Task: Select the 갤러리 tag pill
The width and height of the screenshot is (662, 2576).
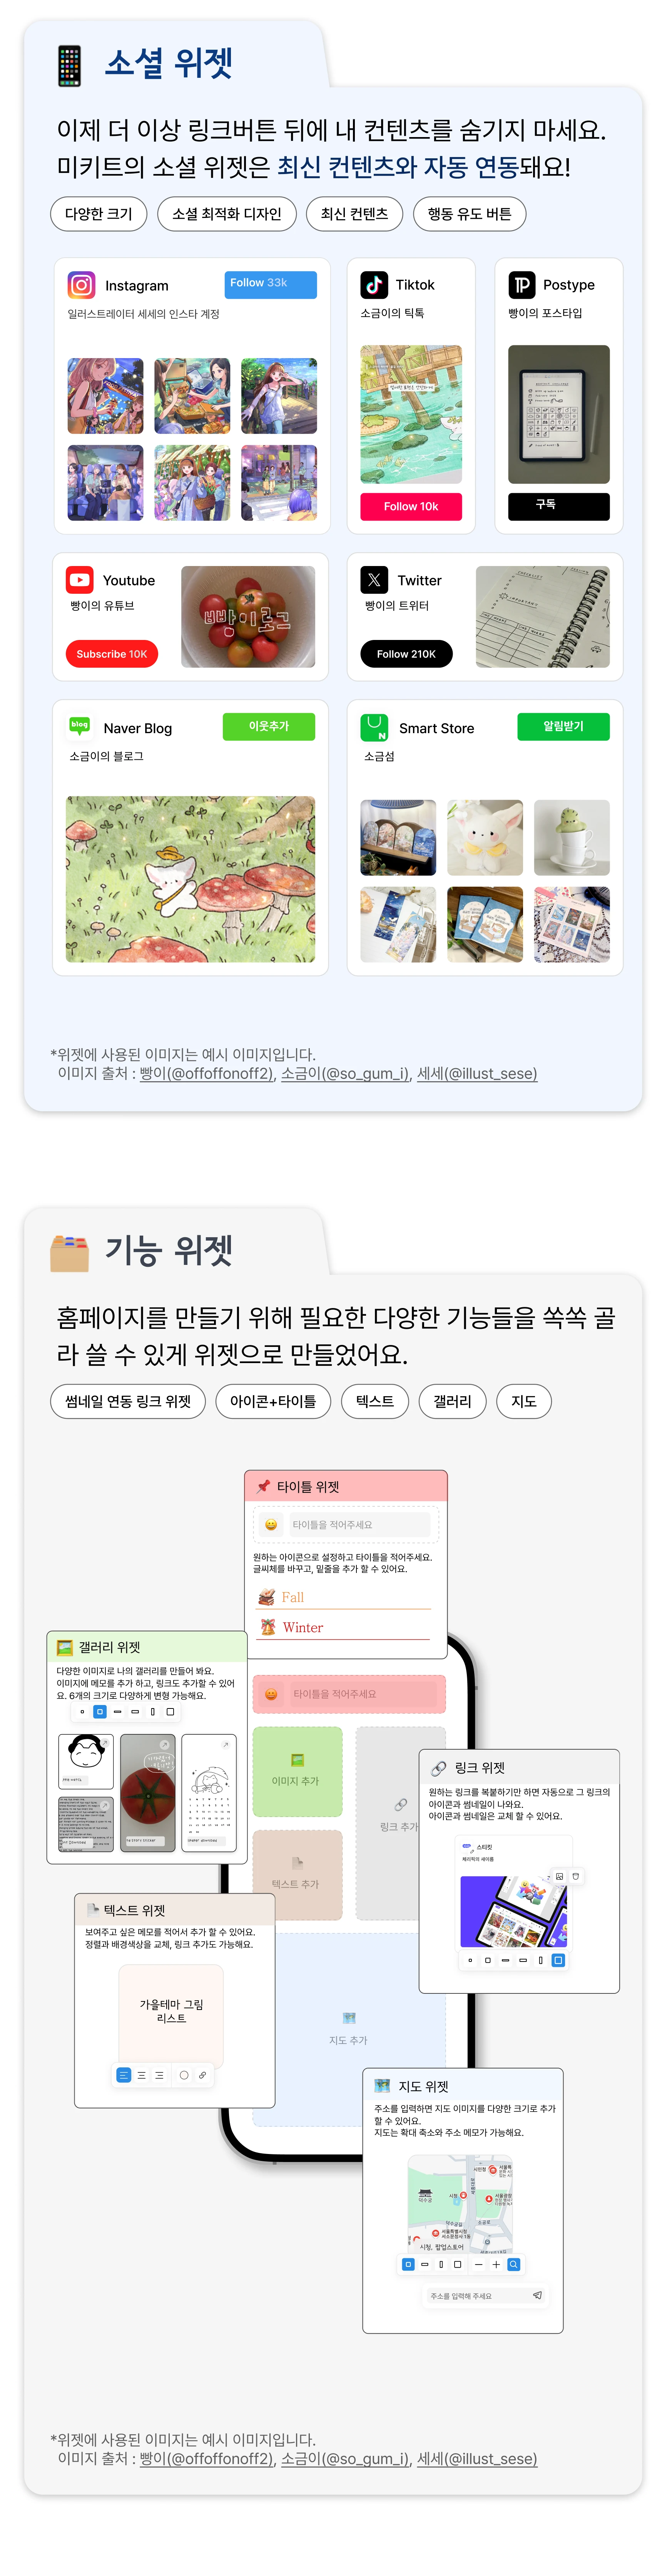Action: tap(452, 1401)
